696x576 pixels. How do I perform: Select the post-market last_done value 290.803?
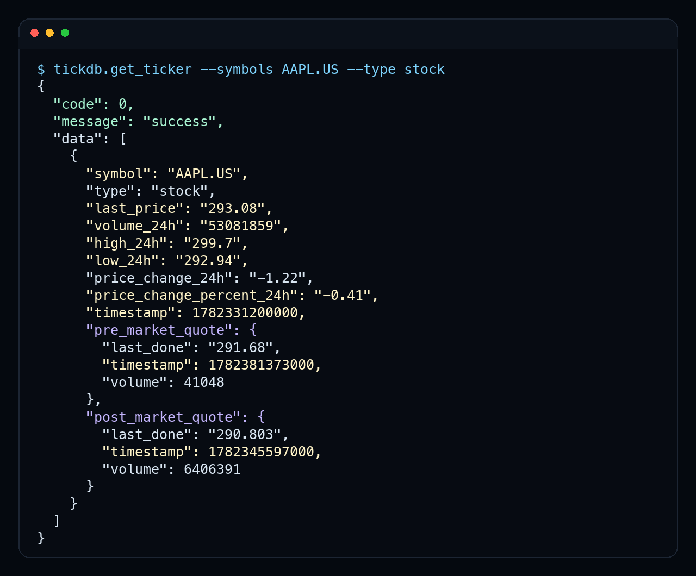click(x=245, y=435)
